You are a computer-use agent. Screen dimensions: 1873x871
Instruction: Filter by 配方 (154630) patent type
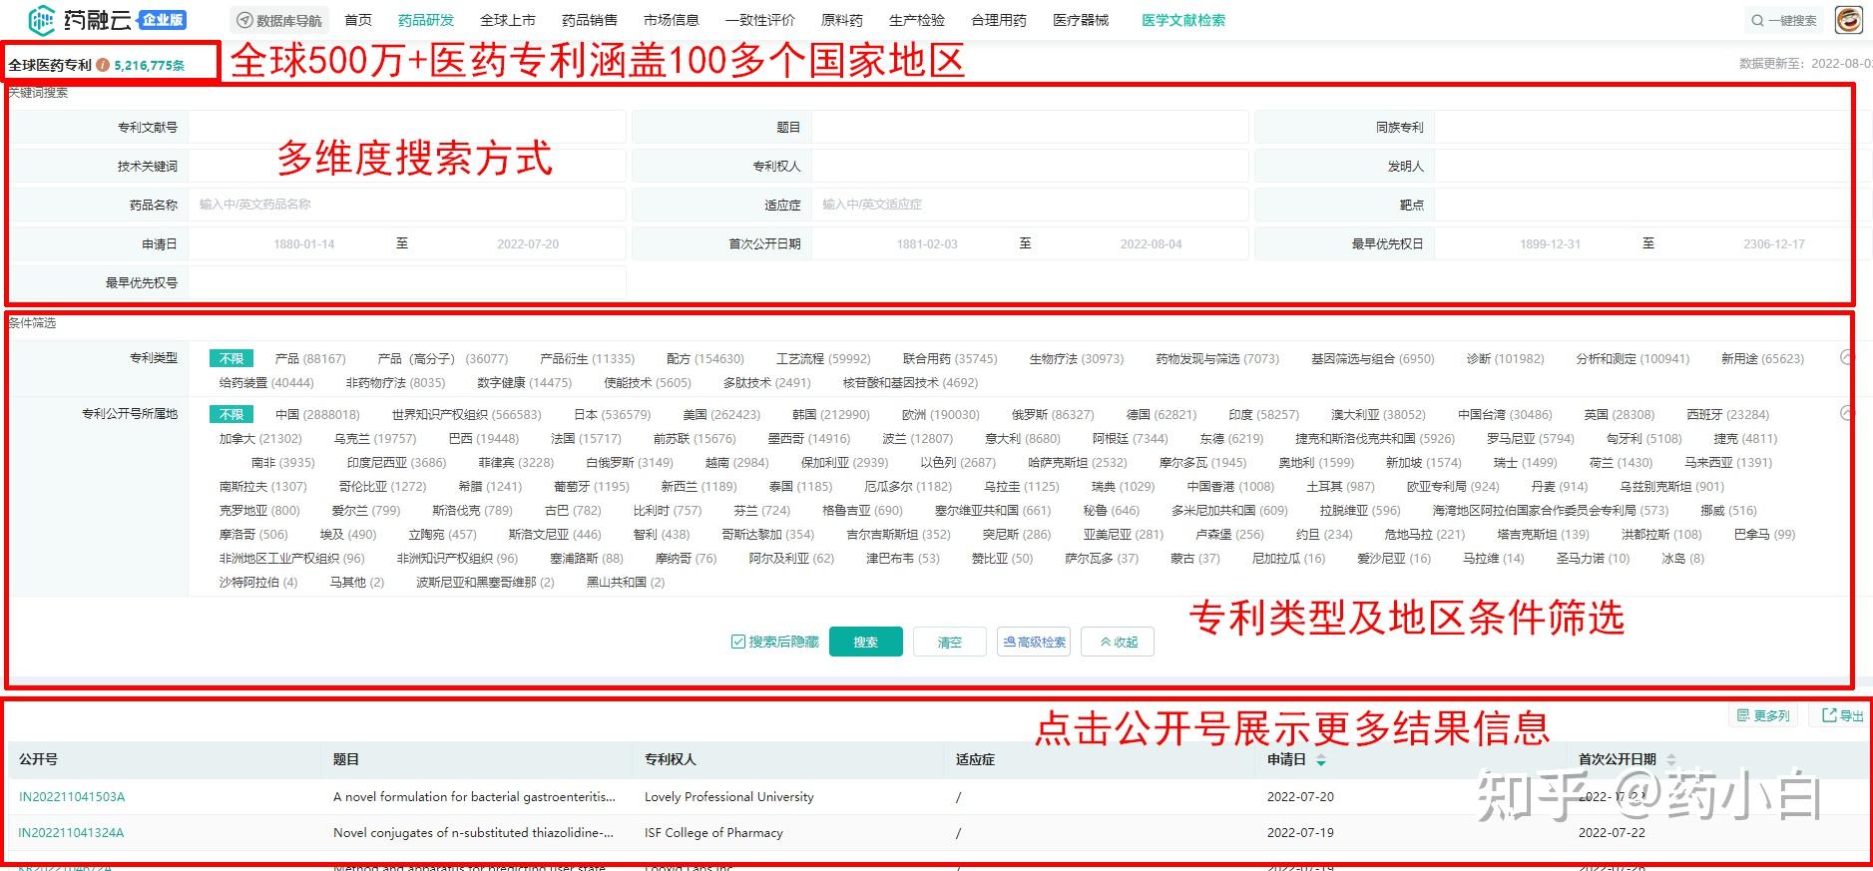pyautogui.click(x=705, y=358)
